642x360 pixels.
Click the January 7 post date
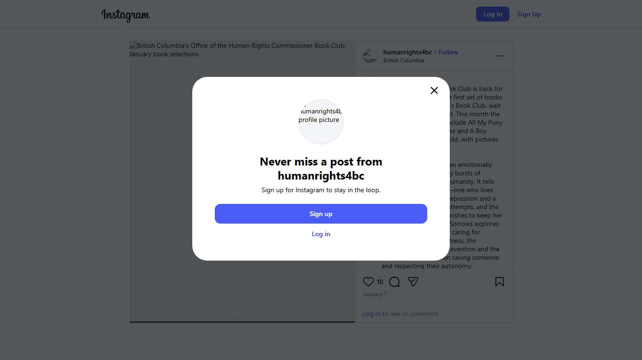pos(375,294)
